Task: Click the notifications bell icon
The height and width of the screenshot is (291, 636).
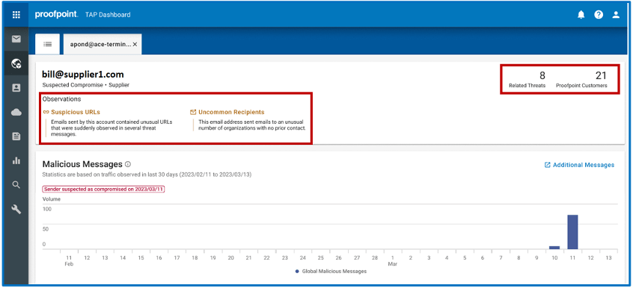Action: tap(581, 15)
